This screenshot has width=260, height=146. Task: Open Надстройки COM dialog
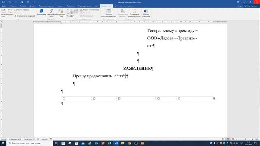click(x=61, y=13)
